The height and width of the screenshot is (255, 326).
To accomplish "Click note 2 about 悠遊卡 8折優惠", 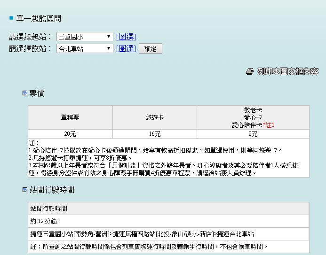I will click(x=80, y=158).
